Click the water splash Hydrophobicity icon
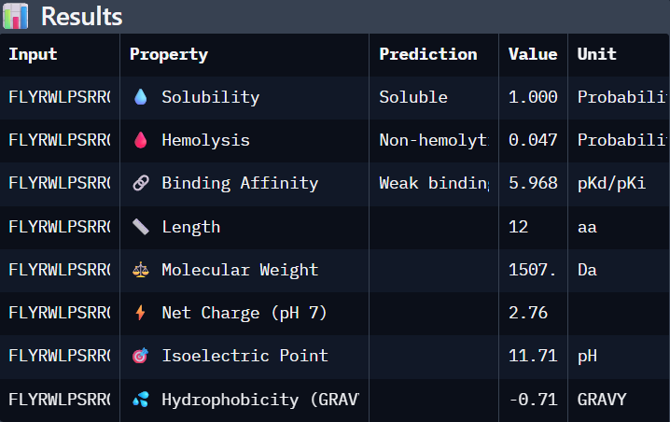 (141, 400)
